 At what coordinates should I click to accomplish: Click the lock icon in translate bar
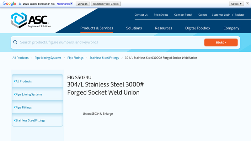tap(20, 4)
